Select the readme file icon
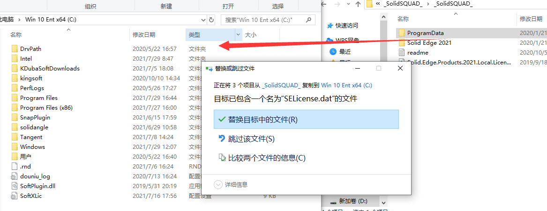Screen dimensions: 547x211 (x=402, y=52)
